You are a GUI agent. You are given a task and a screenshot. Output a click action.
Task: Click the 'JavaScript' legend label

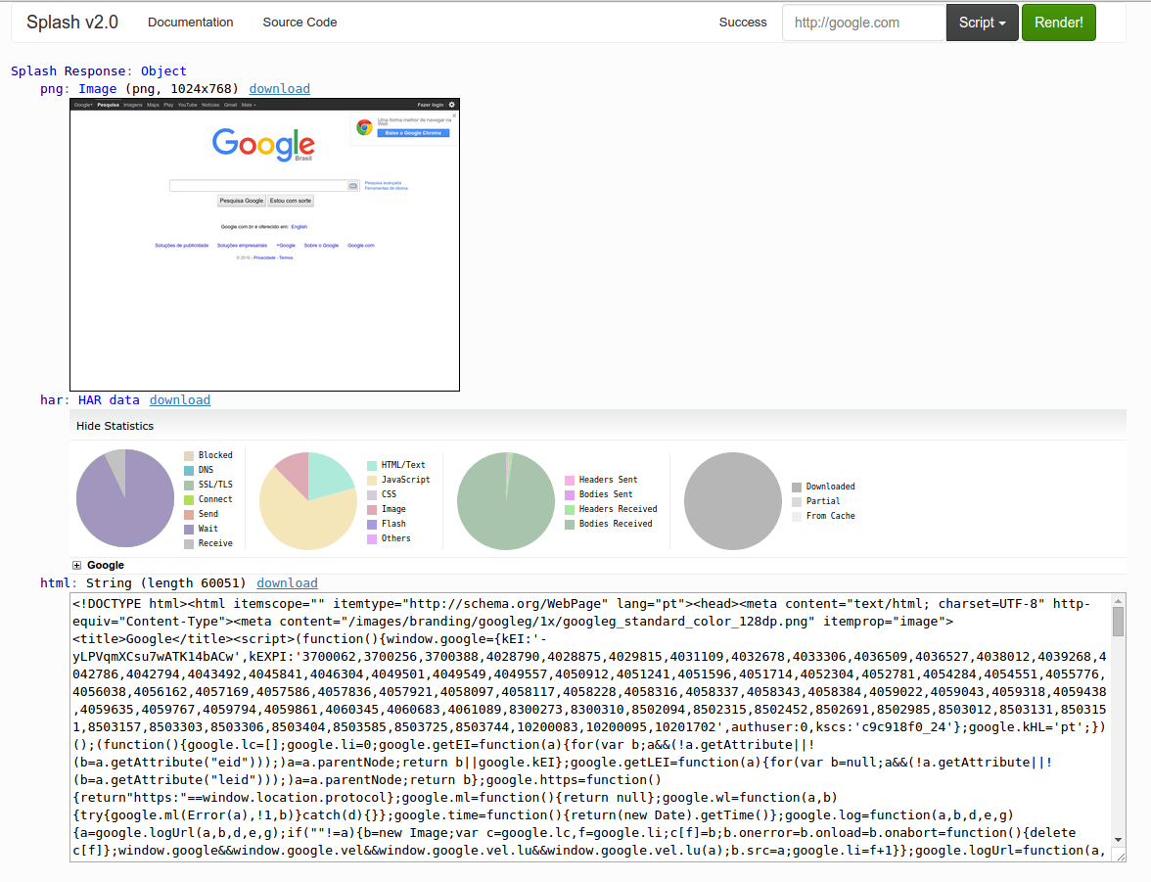(x=406, y=480)
